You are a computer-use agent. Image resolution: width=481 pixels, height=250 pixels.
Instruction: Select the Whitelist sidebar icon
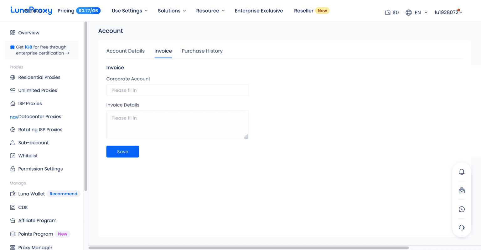tap(12, 156)
